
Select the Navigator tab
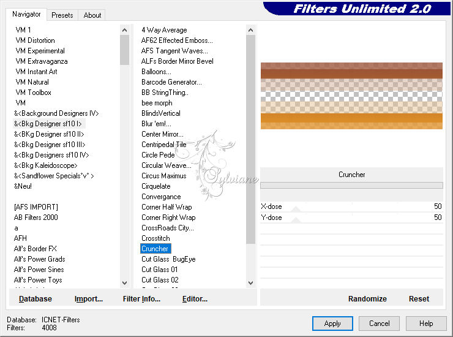[26, 14]
